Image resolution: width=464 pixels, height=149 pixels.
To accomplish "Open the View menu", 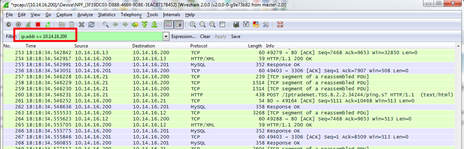I will pos(35,15).
